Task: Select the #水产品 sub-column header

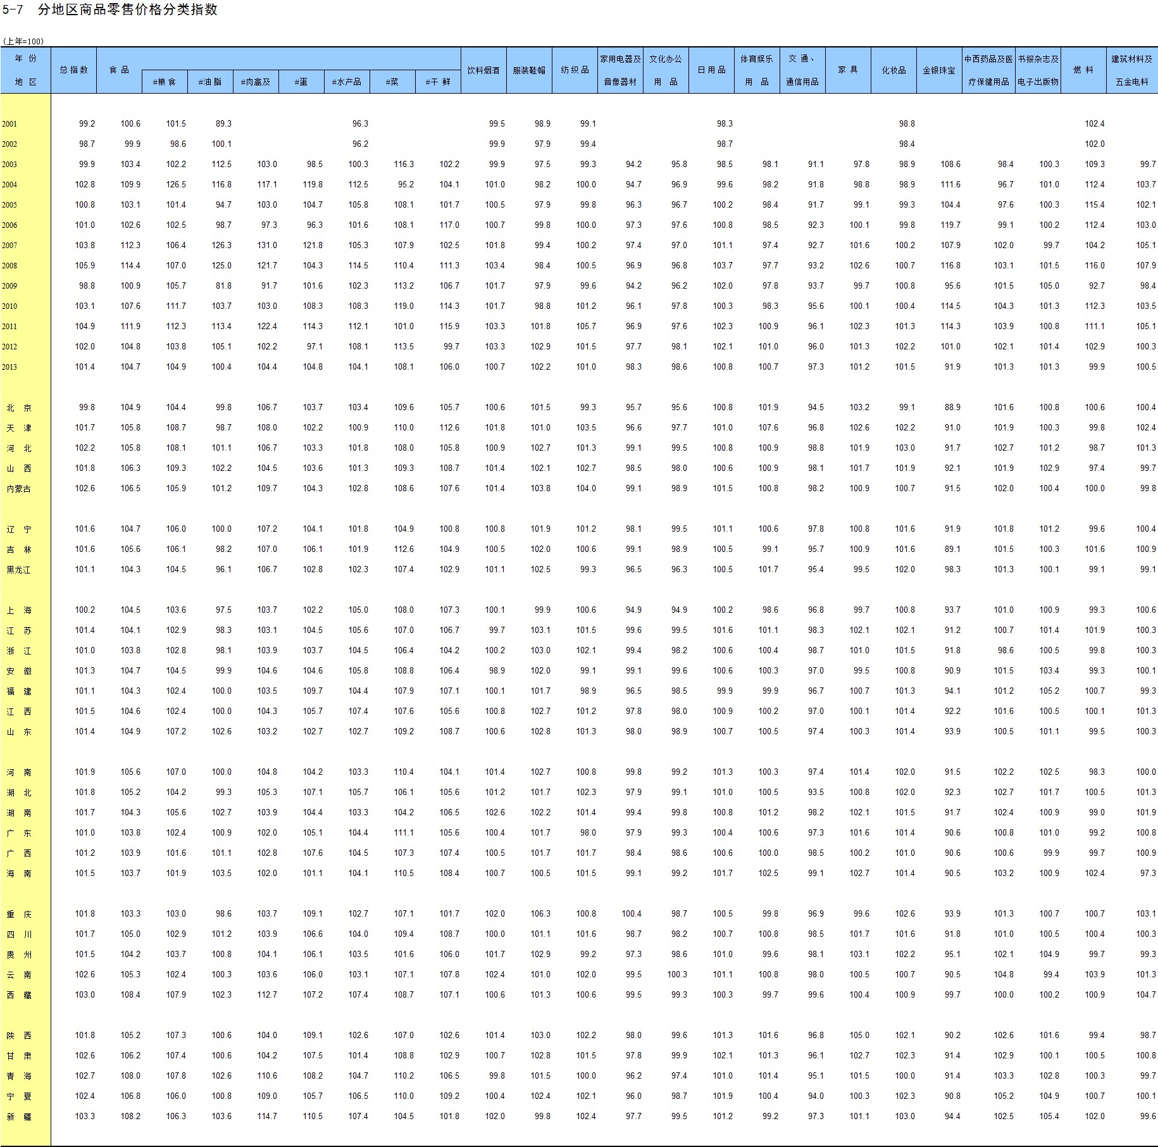Action: coord(347,82)
